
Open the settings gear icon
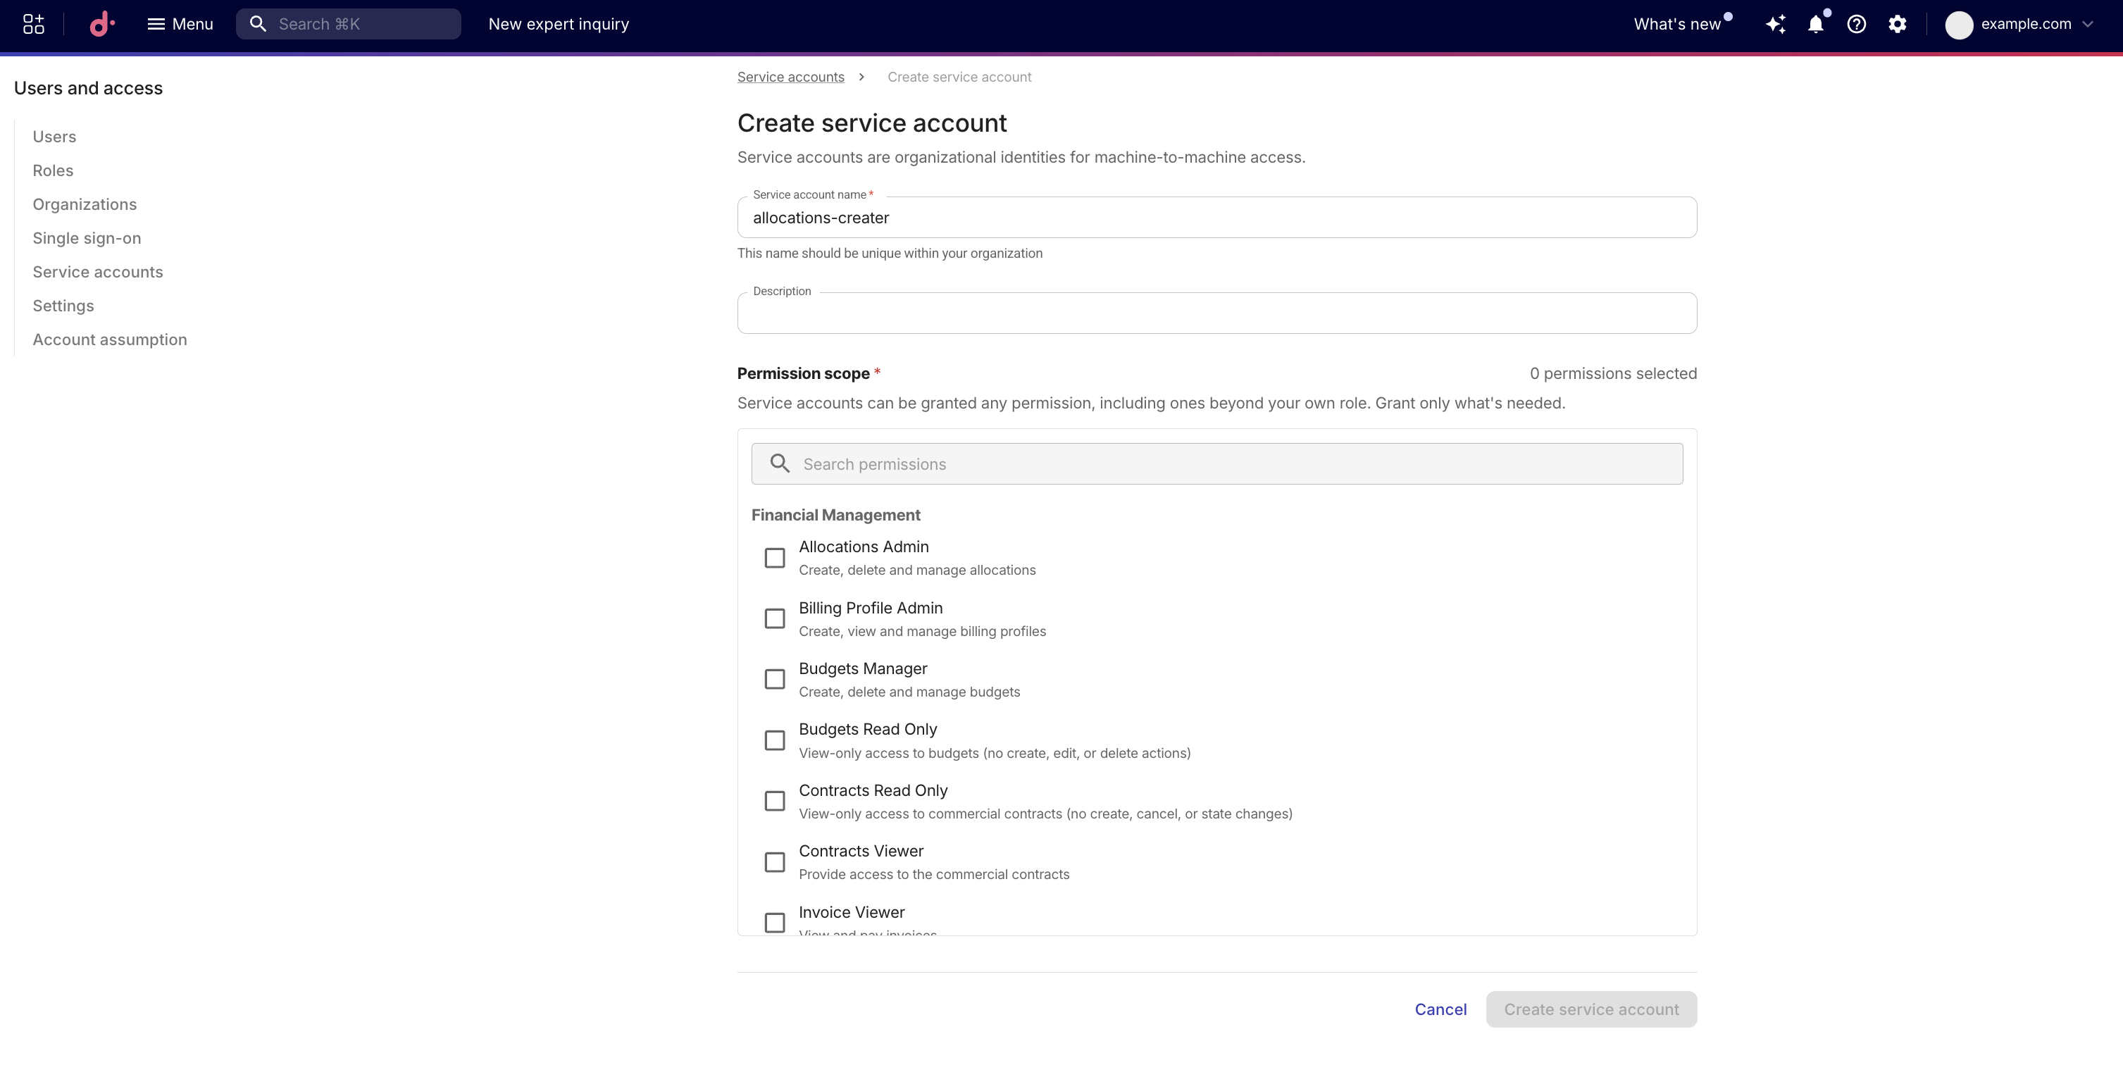1897,24
